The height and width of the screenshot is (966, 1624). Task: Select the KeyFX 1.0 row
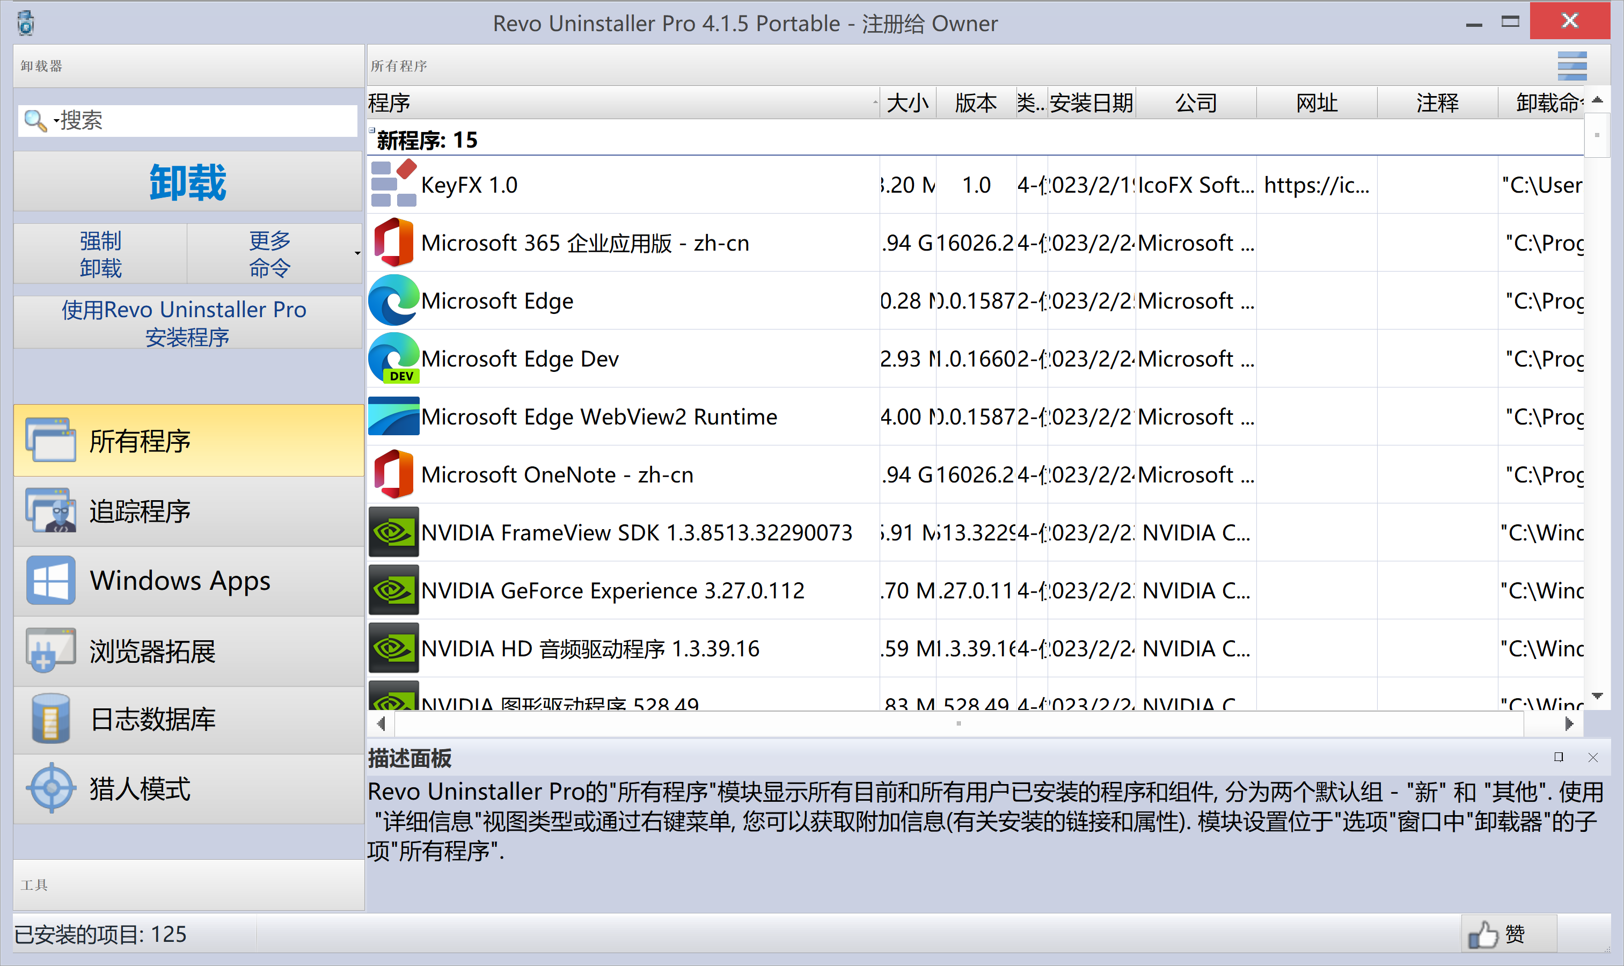[x=976, y=184]
